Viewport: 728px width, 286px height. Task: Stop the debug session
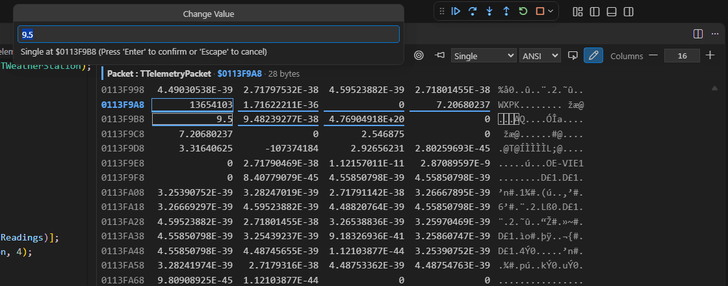click(540, 11)
